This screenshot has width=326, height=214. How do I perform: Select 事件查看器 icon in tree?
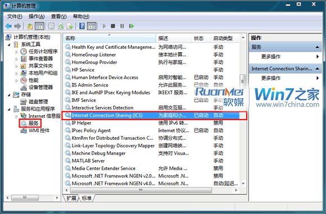[24, 59]
